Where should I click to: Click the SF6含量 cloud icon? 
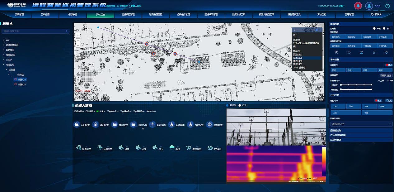210,148
